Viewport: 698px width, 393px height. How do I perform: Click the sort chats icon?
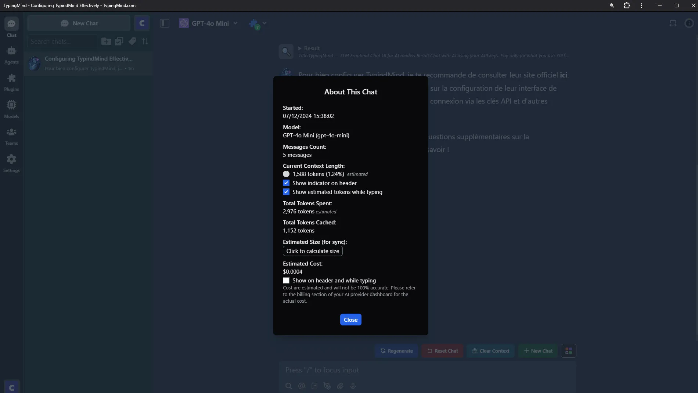[x=145, y=41]
